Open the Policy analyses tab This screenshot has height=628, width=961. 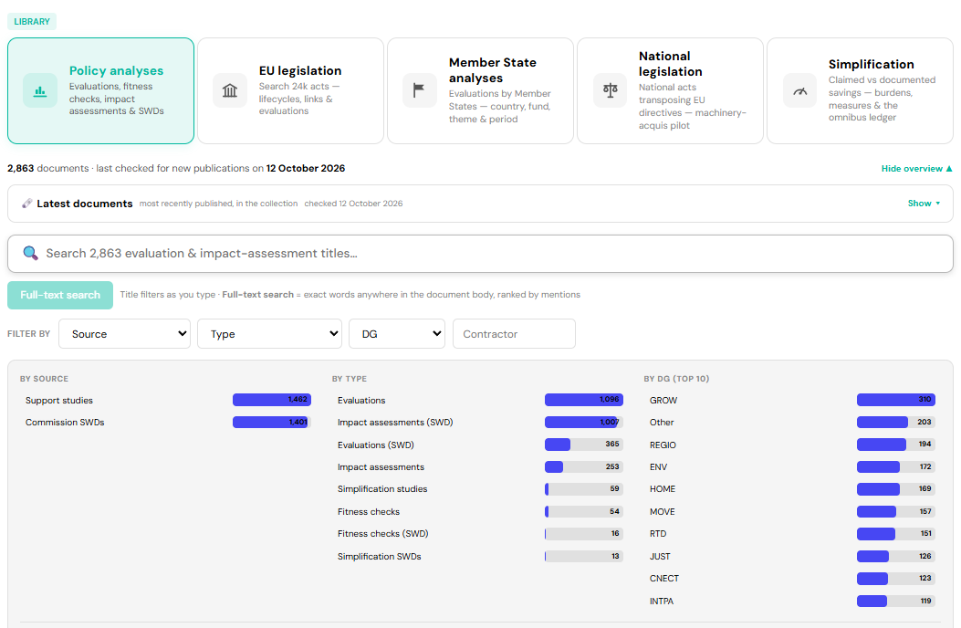100,90
